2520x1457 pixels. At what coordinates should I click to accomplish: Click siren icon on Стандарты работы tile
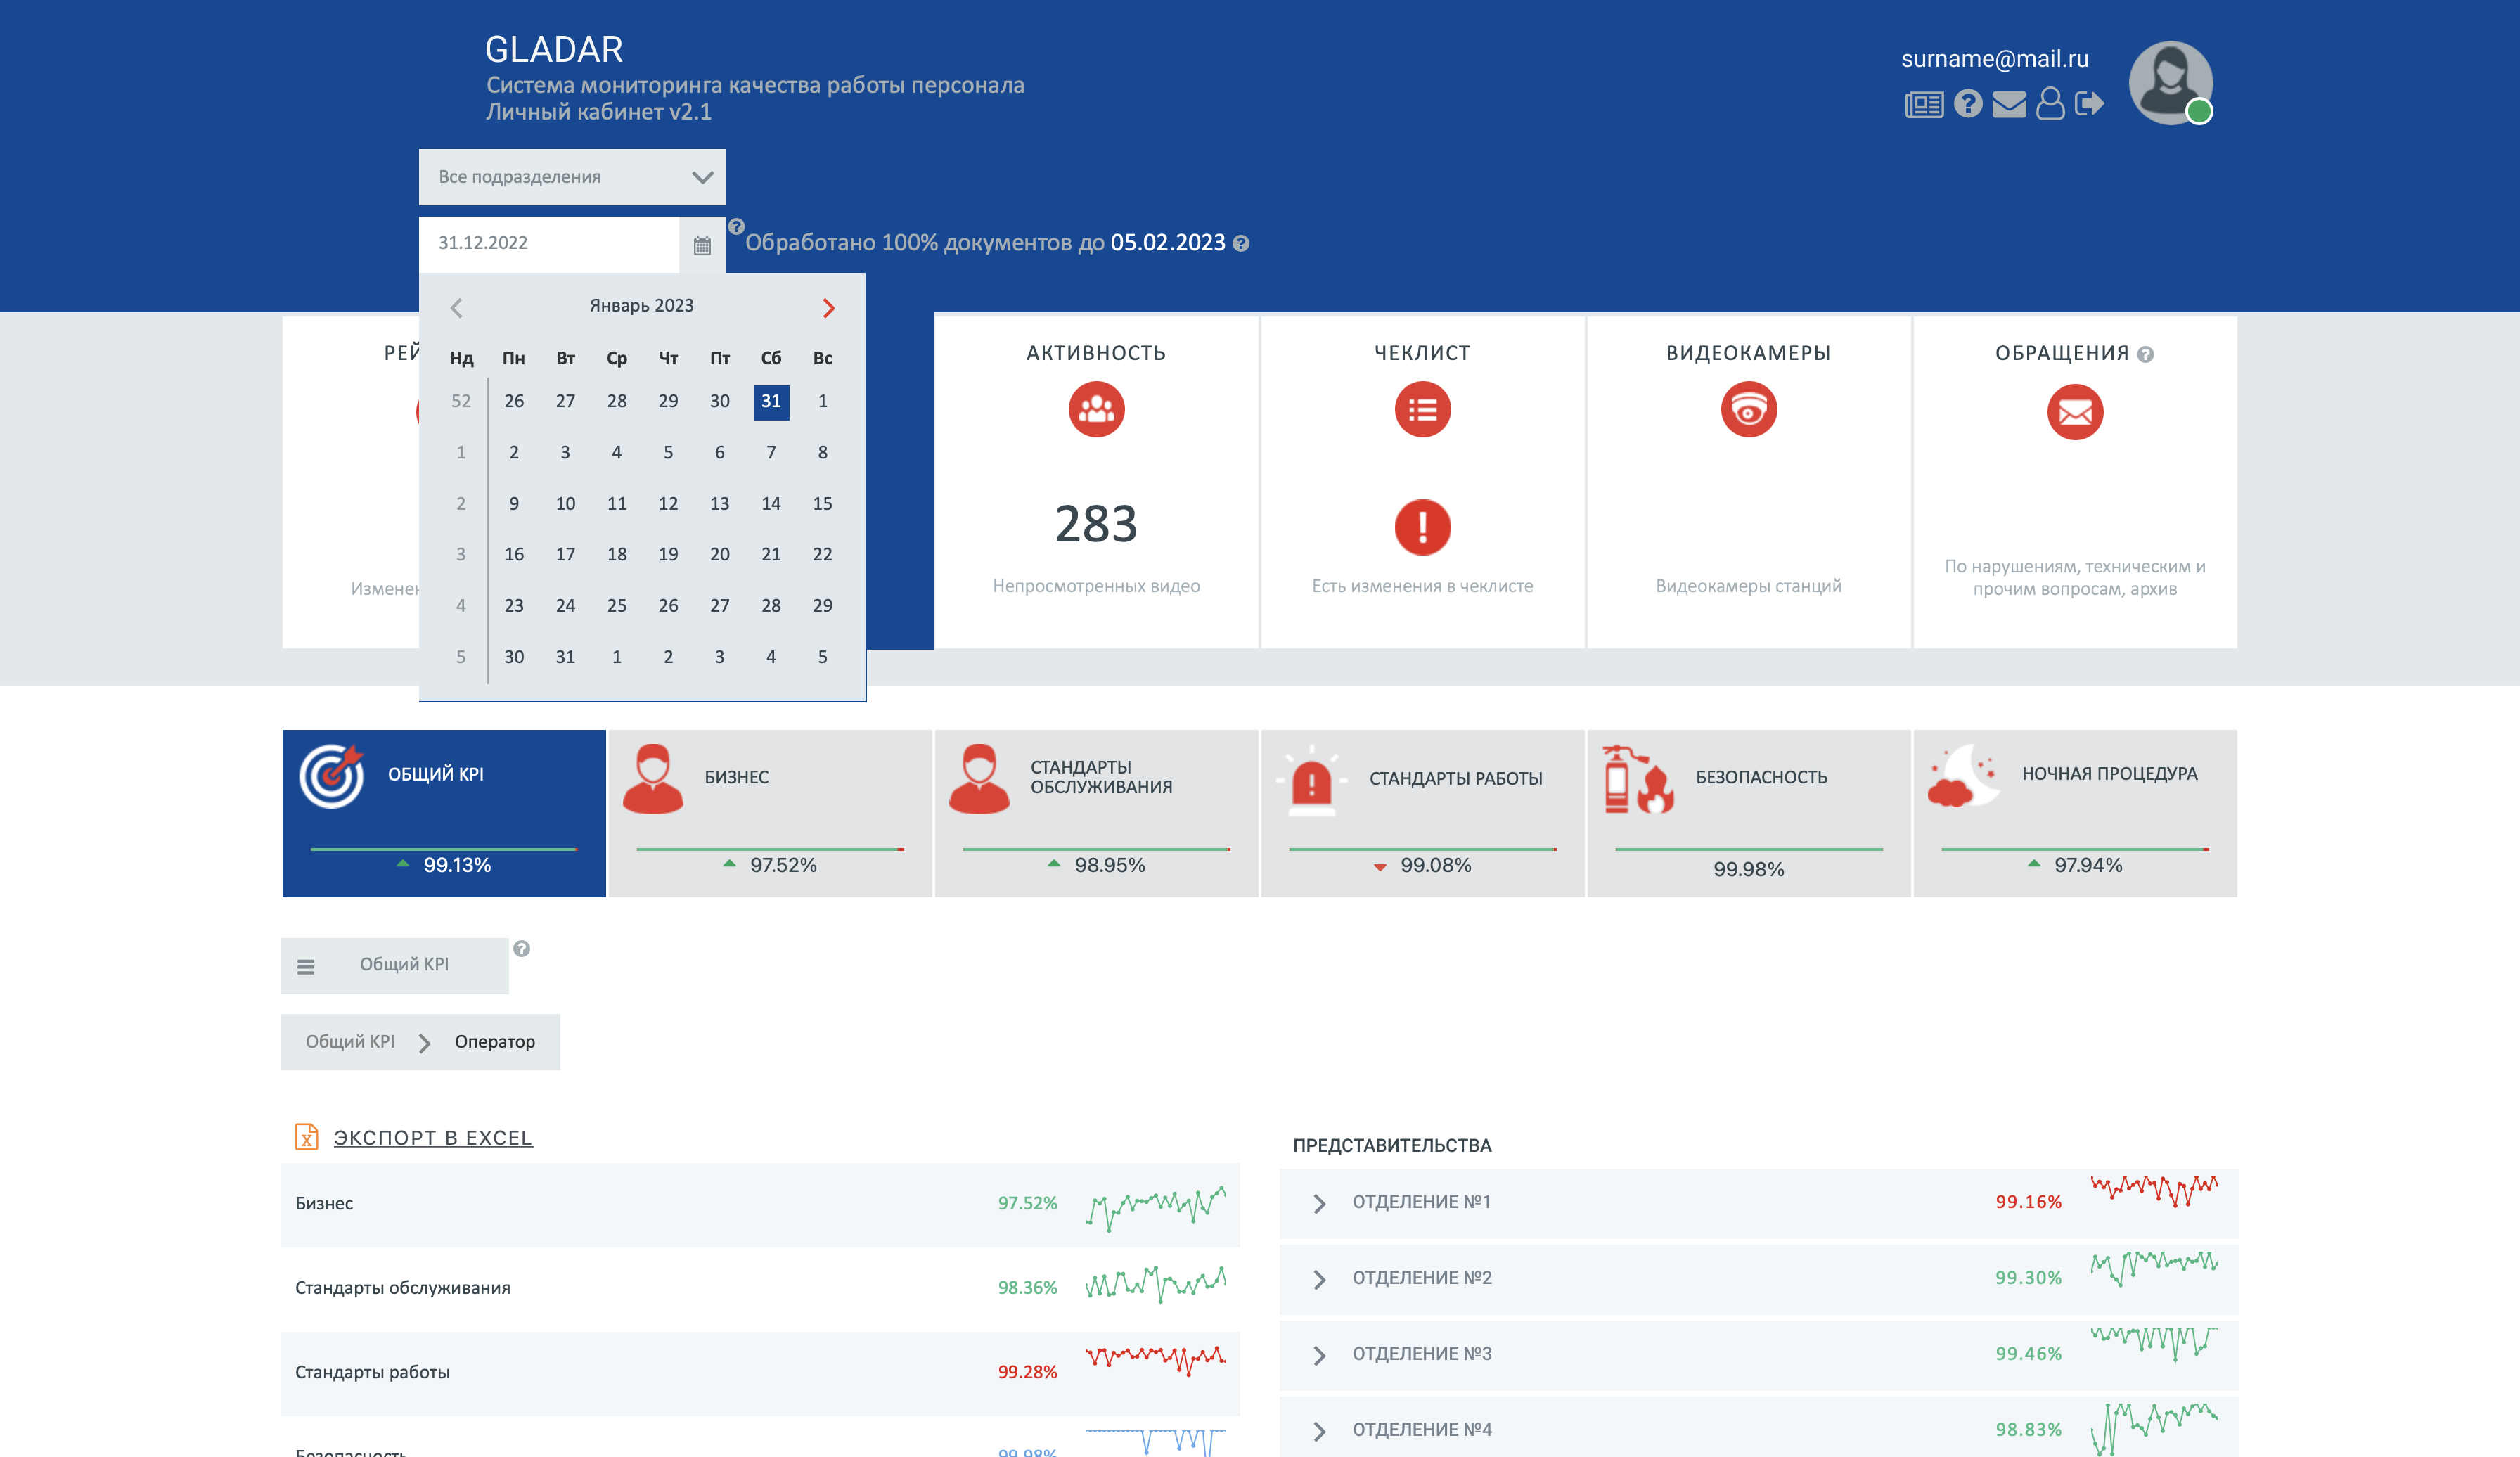[x=1311, y=780]
